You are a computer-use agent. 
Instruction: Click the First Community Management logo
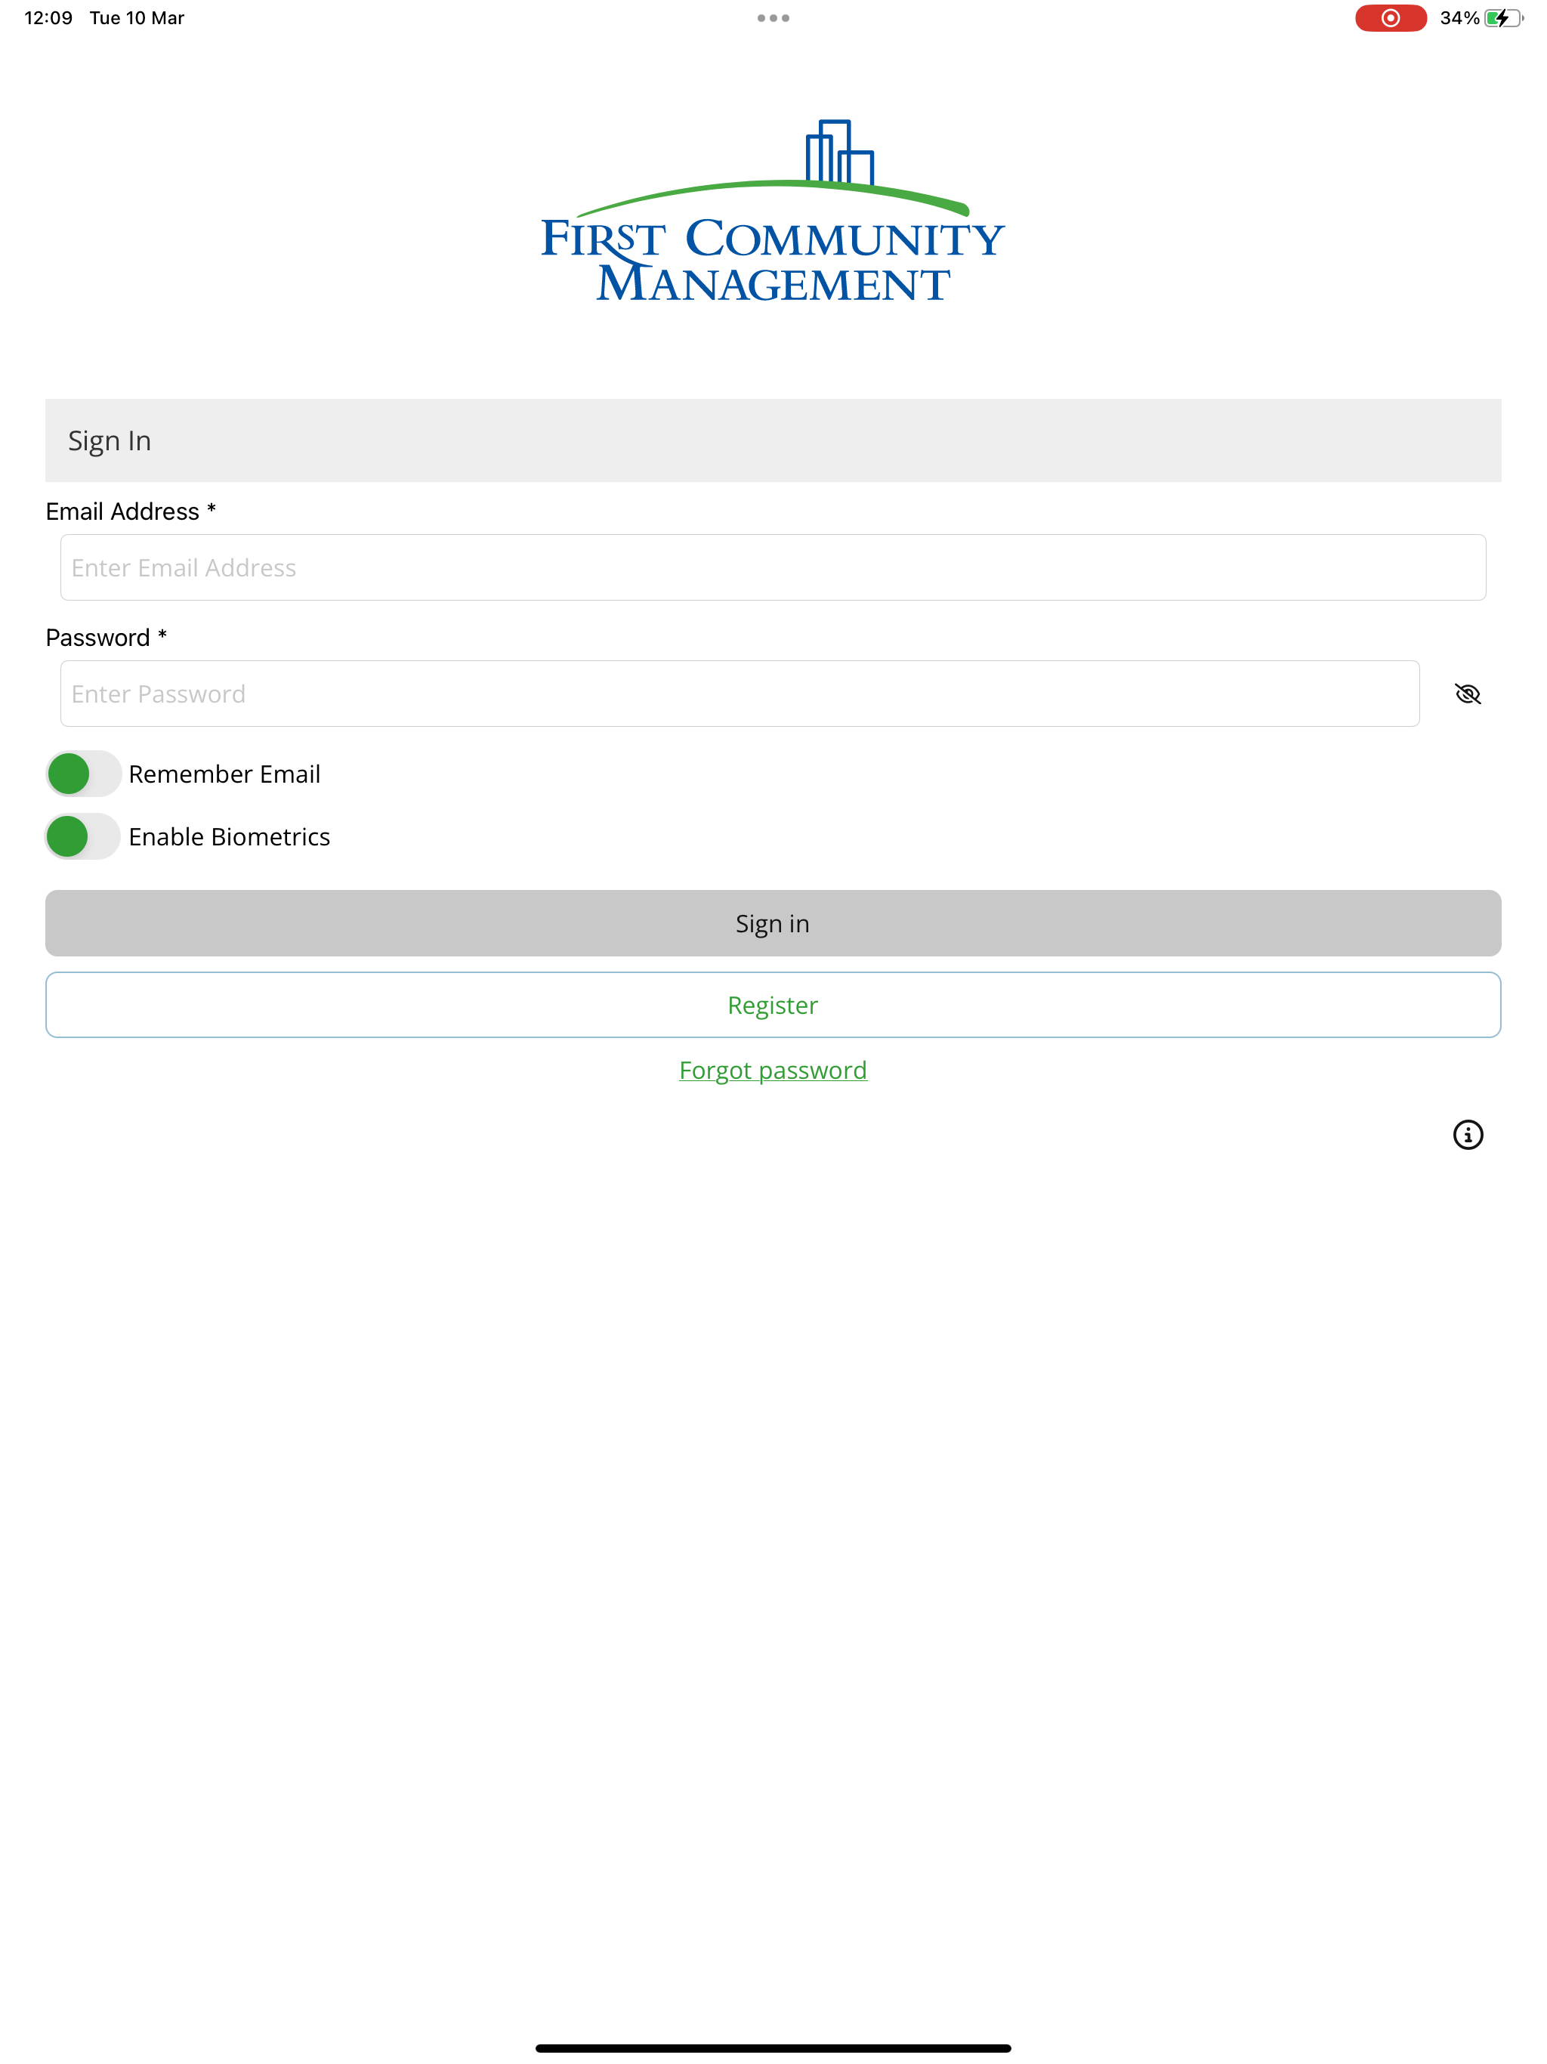[773, 212]
